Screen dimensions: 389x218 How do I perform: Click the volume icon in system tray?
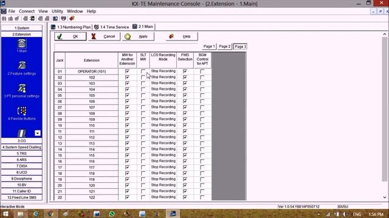click(x=344, y=214)
